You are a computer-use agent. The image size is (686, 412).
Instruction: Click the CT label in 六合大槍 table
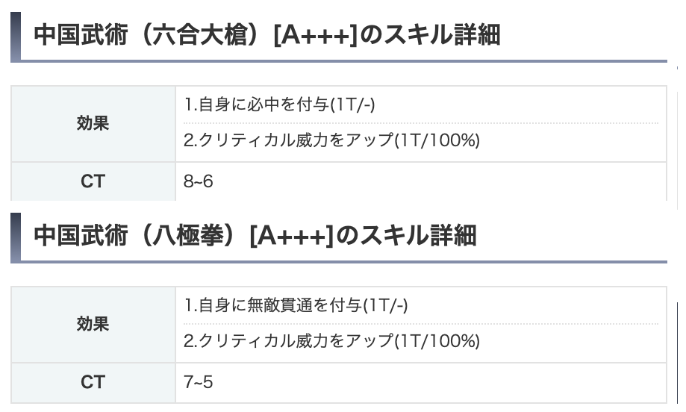(93, 181)
